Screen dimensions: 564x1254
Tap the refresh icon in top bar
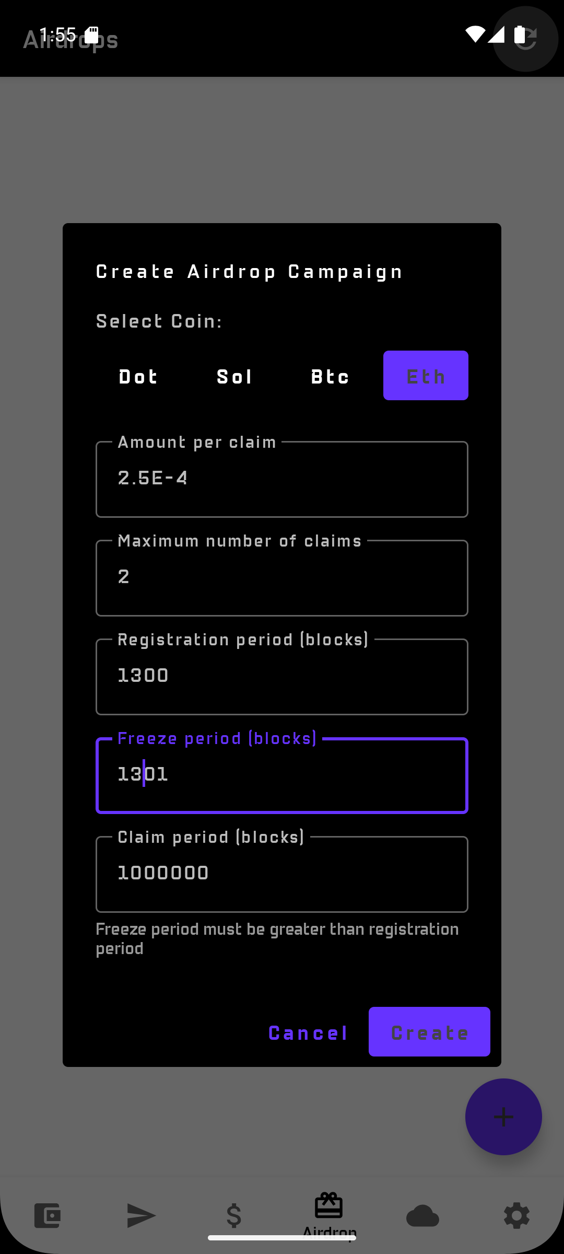525,39
